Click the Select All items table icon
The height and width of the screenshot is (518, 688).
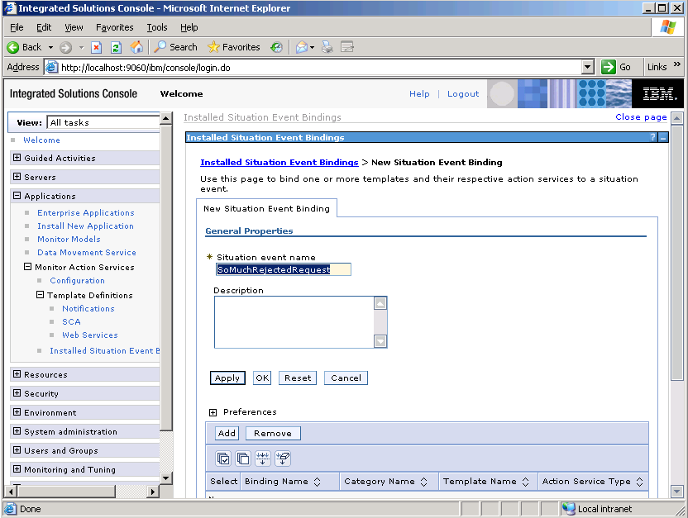(223, 459)
